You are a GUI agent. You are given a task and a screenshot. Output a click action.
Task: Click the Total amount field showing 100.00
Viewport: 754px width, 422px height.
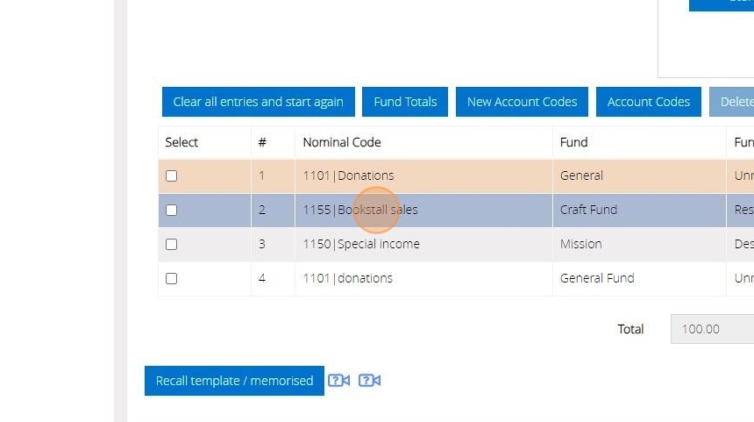[x=711, y=329]
